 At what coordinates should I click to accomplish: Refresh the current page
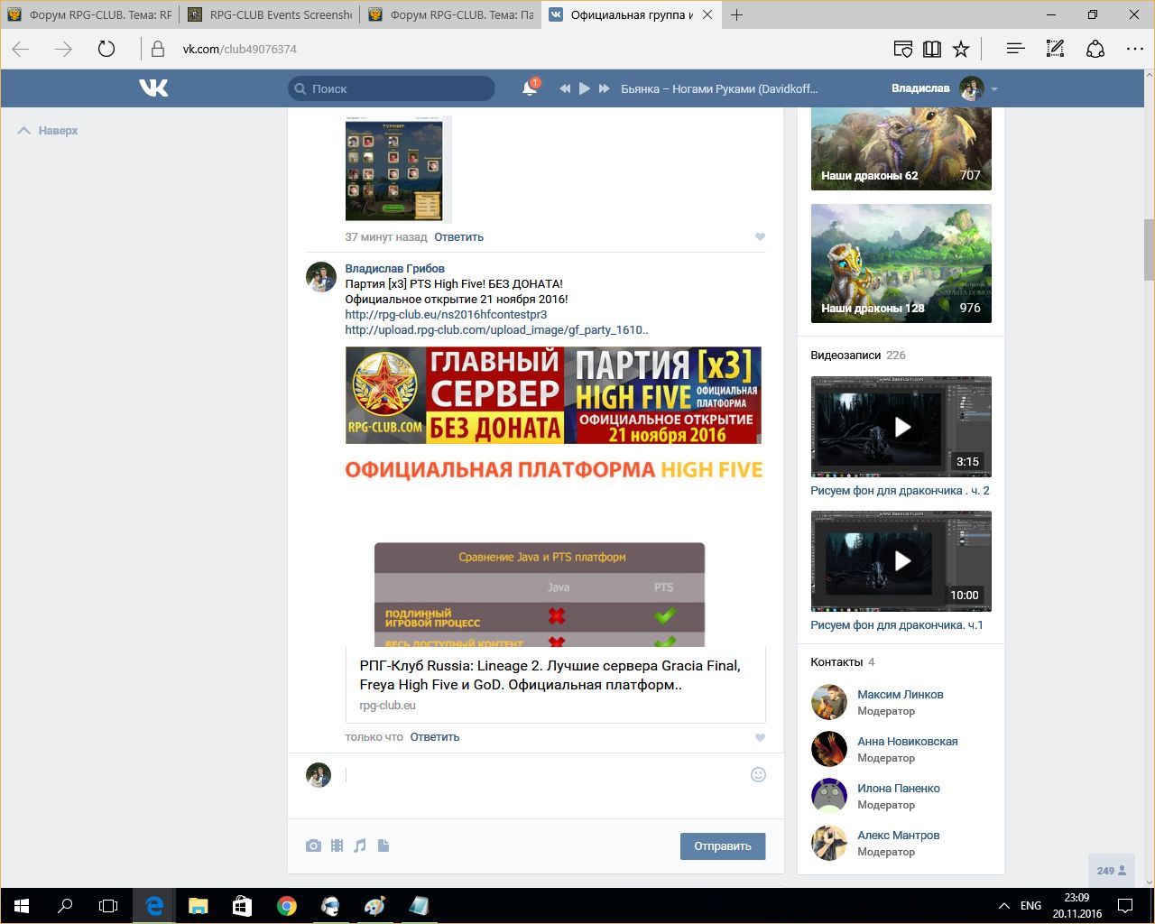tap(106, 49)
